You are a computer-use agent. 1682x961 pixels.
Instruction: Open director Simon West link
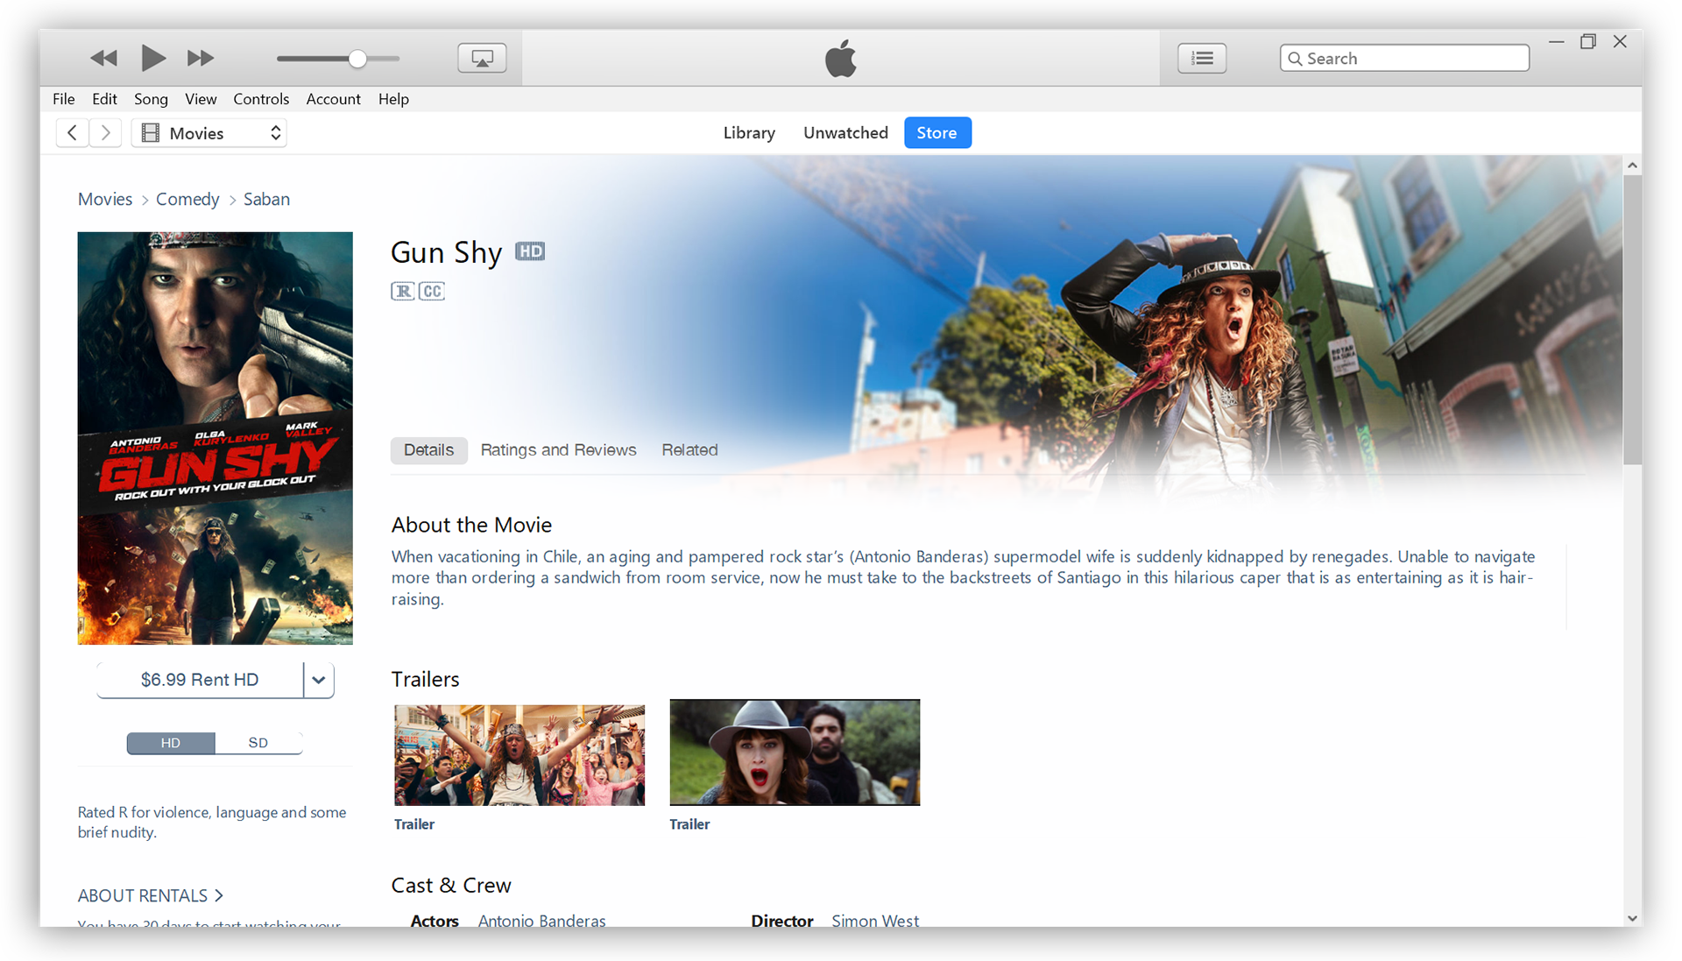[875, 920]
